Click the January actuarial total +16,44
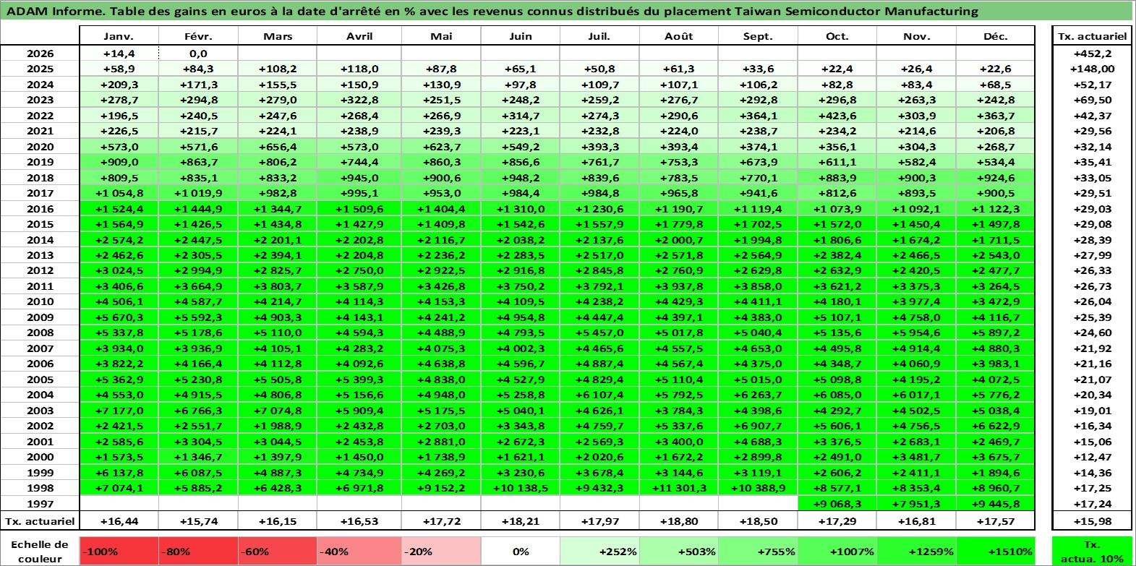 (119, 521)
